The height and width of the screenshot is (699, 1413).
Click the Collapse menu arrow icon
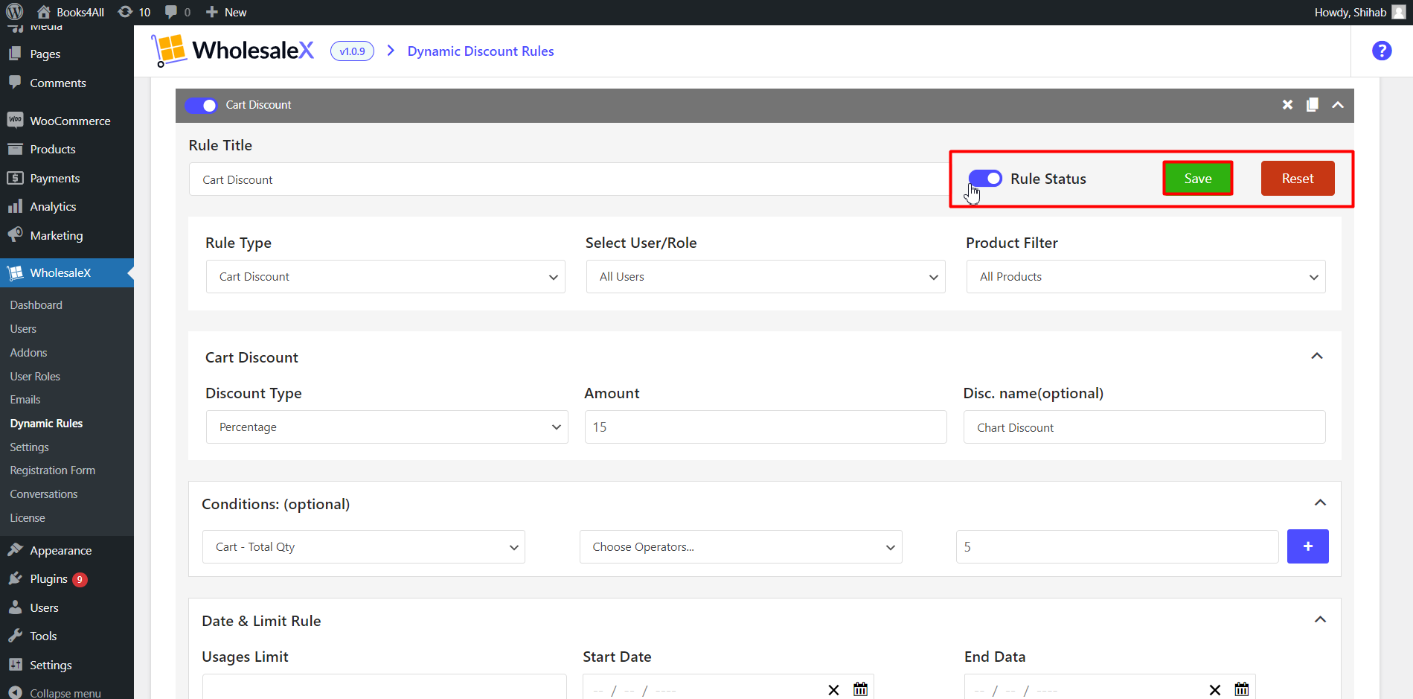coord(15,692)
